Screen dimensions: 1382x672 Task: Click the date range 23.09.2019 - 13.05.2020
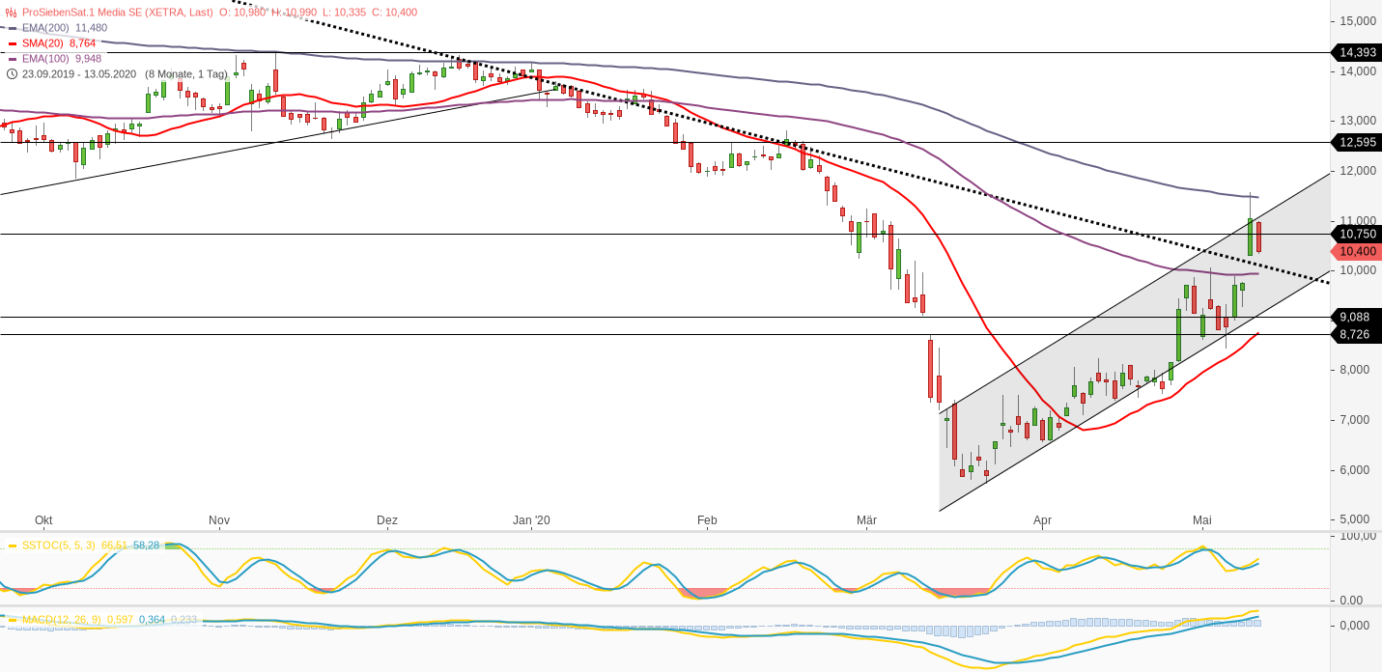pos(80,74)
